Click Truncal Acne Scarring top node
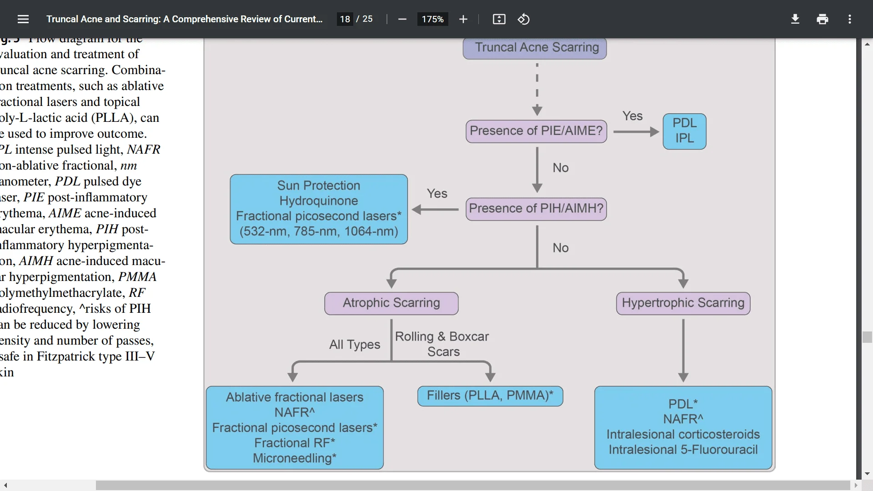 [536, 47]
